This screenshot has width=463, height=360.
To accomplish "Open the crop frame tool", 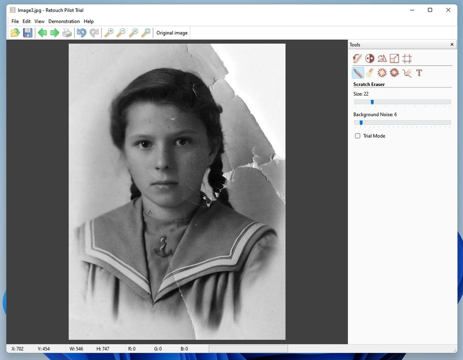I will coord(407,58).
